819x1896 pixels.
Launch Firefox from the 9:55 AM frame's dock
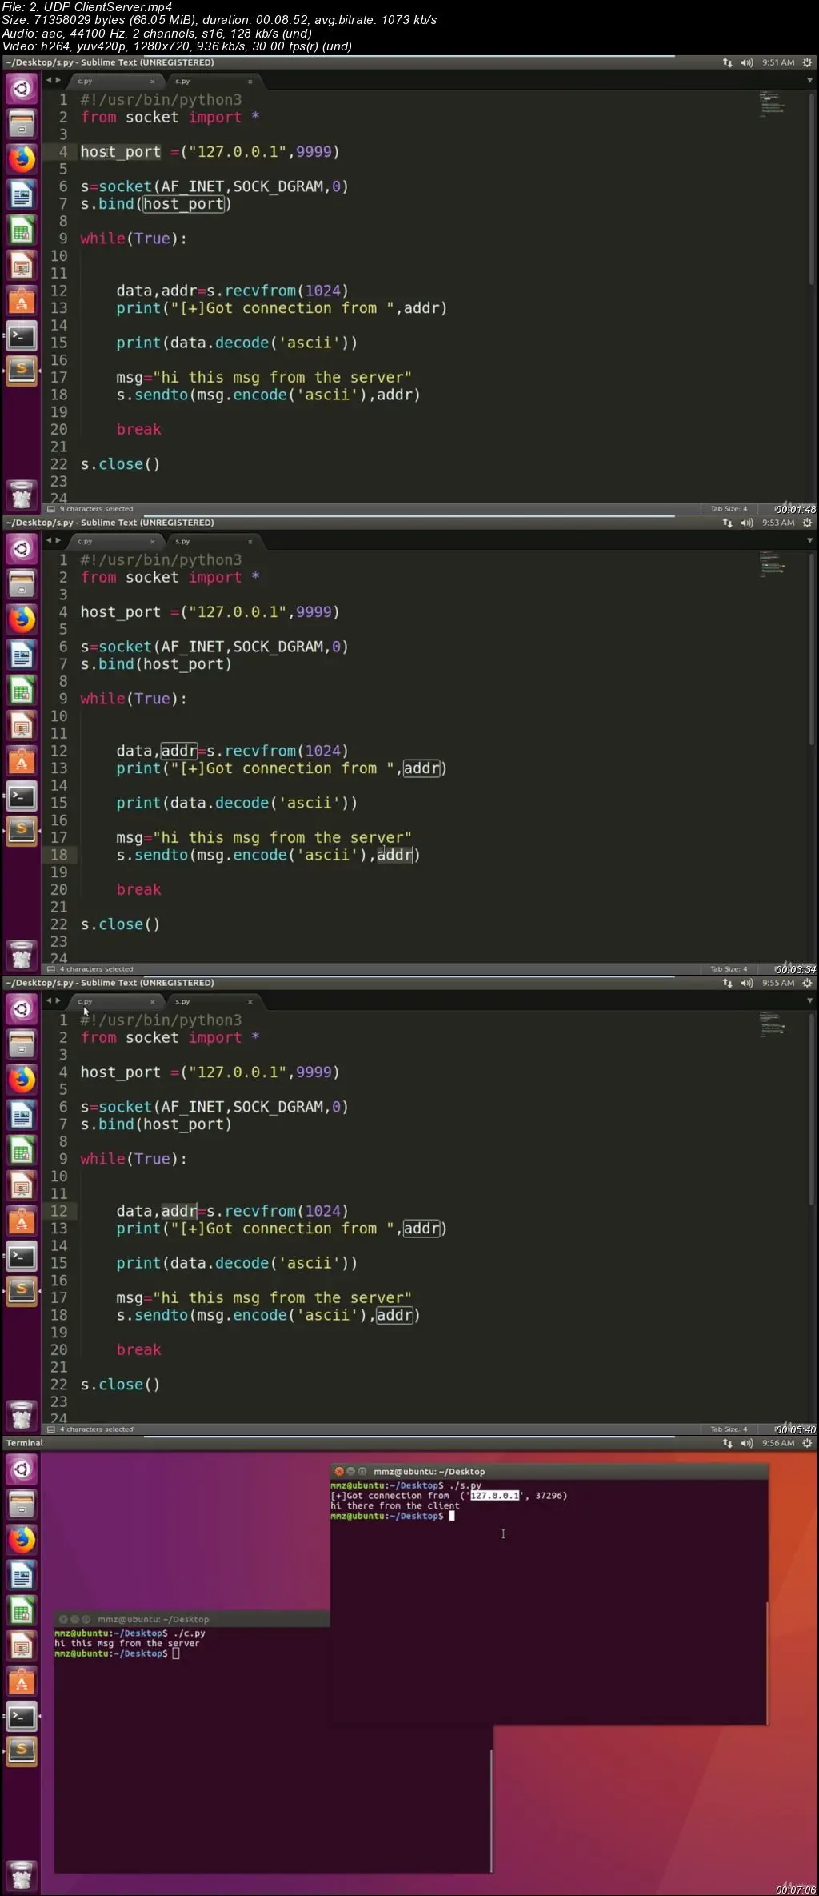tap(22, 1080)
